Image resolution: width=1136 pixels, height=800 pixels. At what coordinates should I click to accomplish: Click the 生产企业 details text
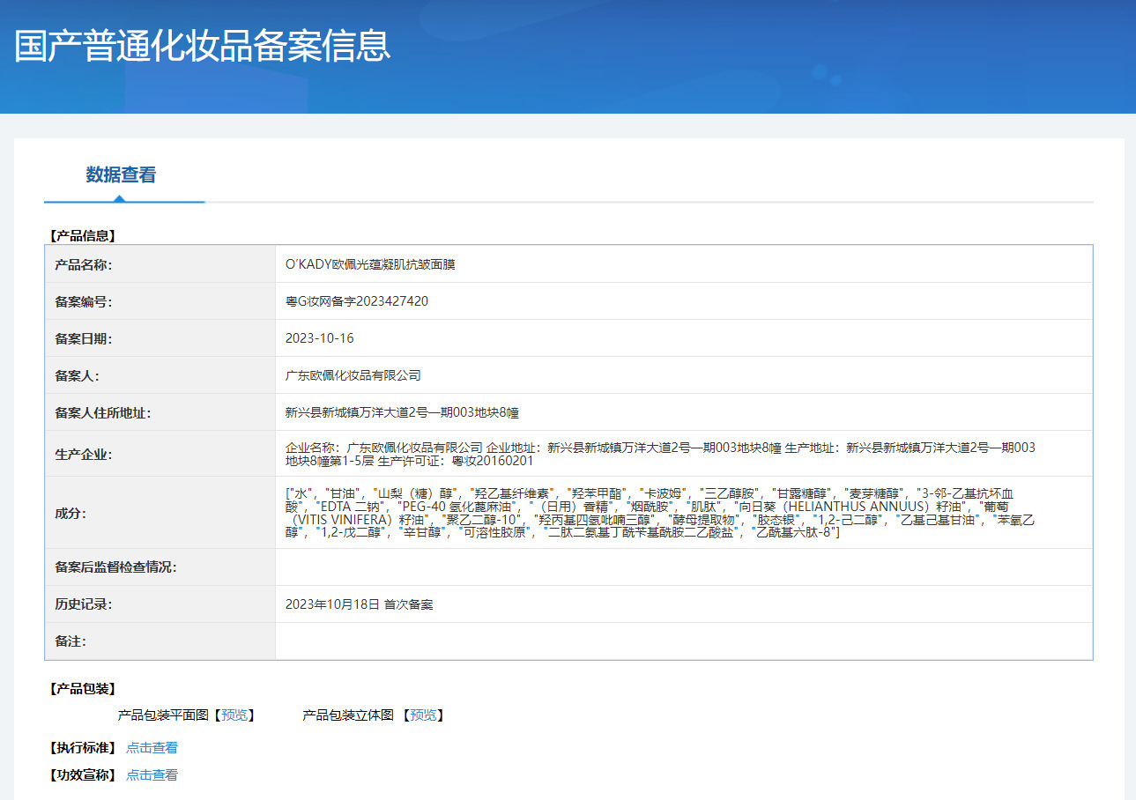(x=659, y=454)
